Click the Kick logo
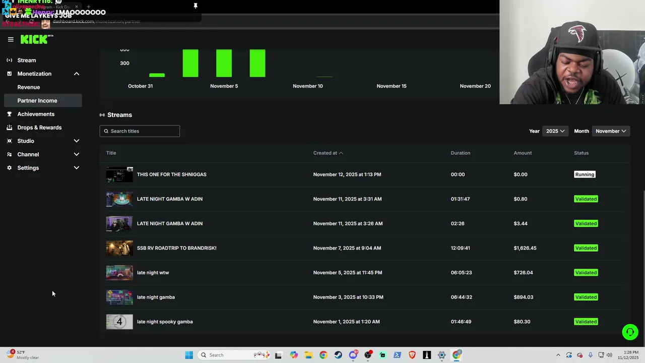Viewport: 645px width, 363px height. pos(36,39)
